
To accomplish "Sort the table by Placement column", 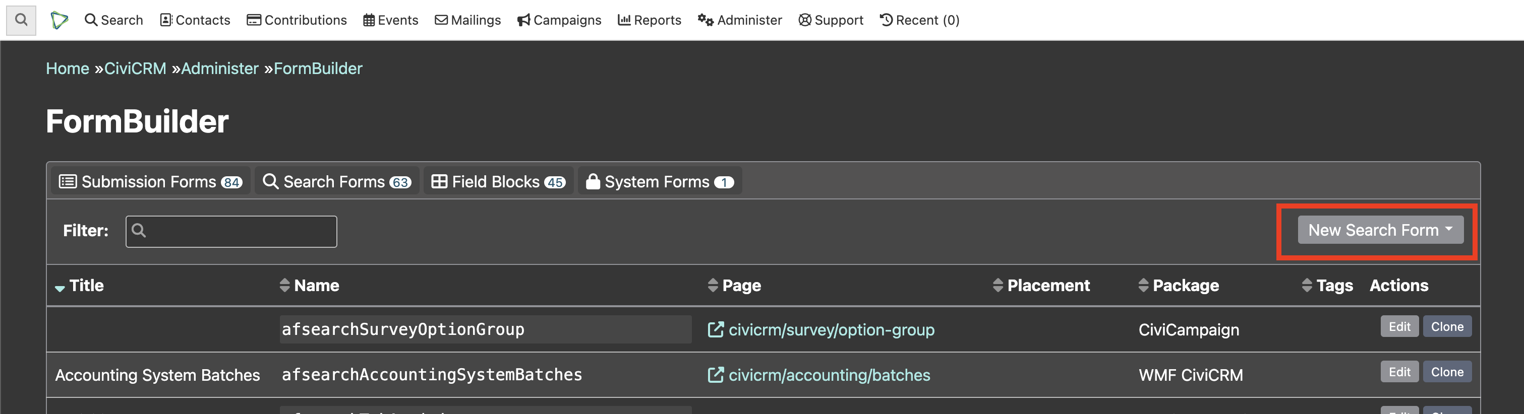I will click(x=1041, y=286).
